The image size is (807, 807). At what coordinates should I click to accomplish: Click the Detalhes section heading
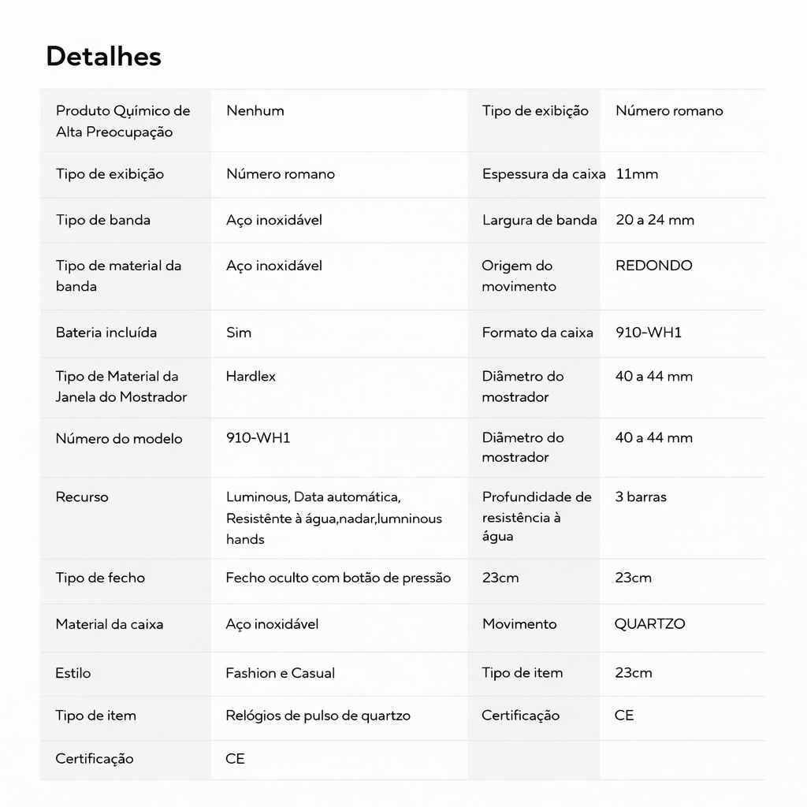coord(103,57)
